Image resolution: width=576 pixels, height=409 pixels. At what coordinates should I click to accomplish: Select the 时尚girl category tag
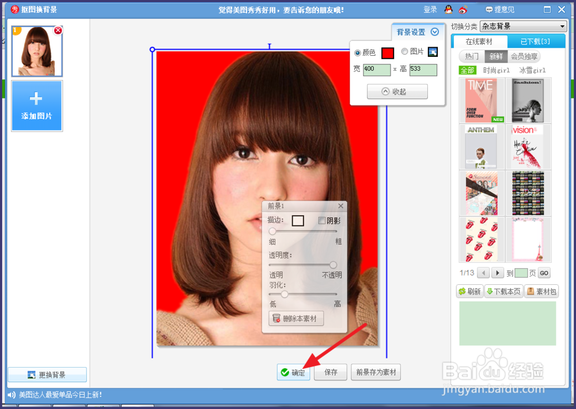pos(497,70)
